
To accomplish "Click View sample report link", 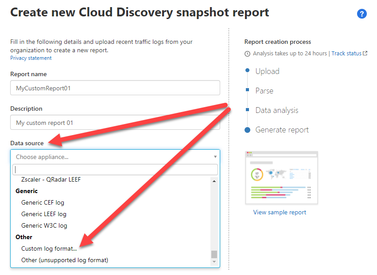I will coord(280,212).
